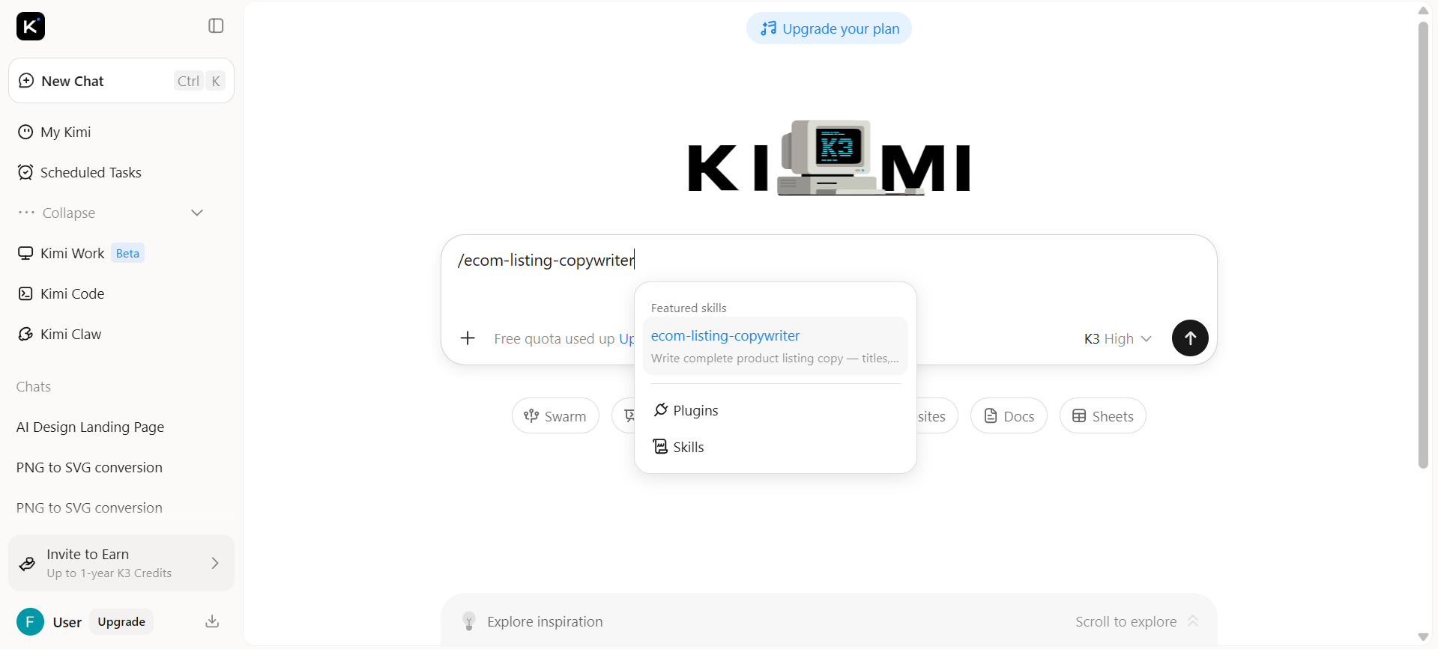Viewport: 1438px width, 649px height.
Task: Click the download app icon in sidebar
Action: pos(212,621)
